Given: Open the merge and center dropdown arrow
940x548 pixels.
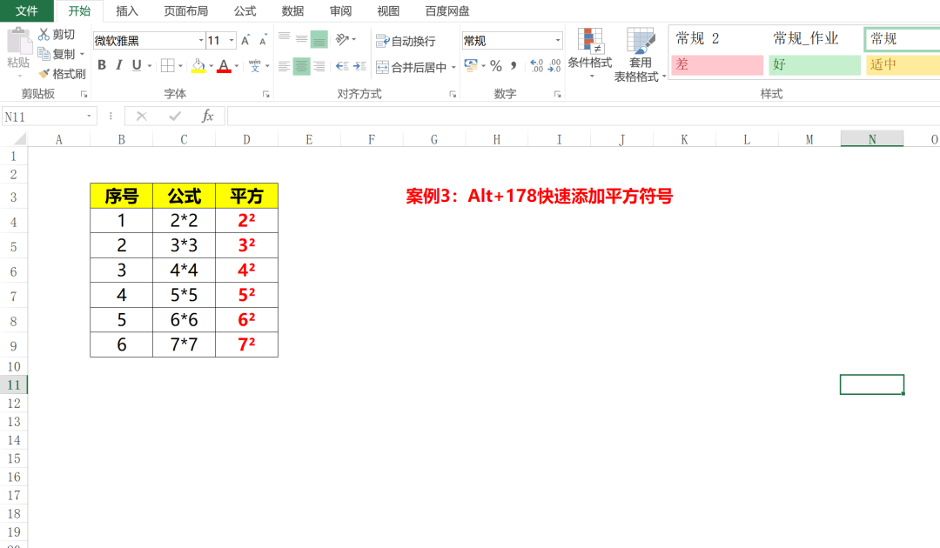Looking at the screenshot, I should (x=453, y=67).
